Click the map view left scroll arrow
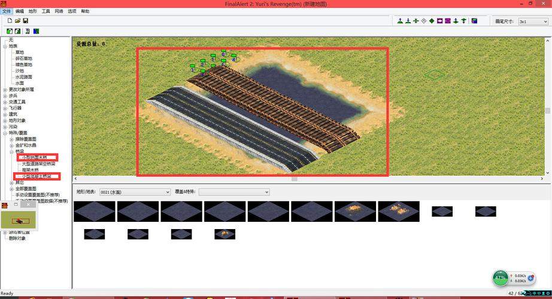 coord(75,179)
